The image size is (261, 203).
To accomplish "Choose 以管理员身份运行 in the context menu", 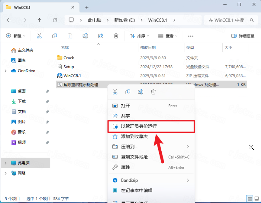I will [x=151, y=126].
